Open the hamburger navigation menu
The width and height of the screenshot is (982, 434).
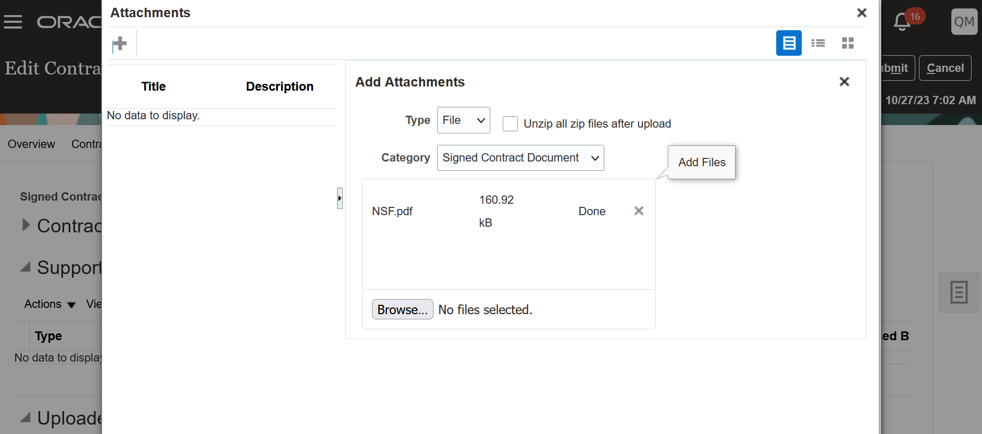coord(13,22)
